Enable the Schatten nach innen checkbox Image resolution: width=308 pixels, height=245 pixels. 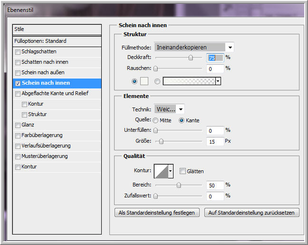(x=18, y=62)
